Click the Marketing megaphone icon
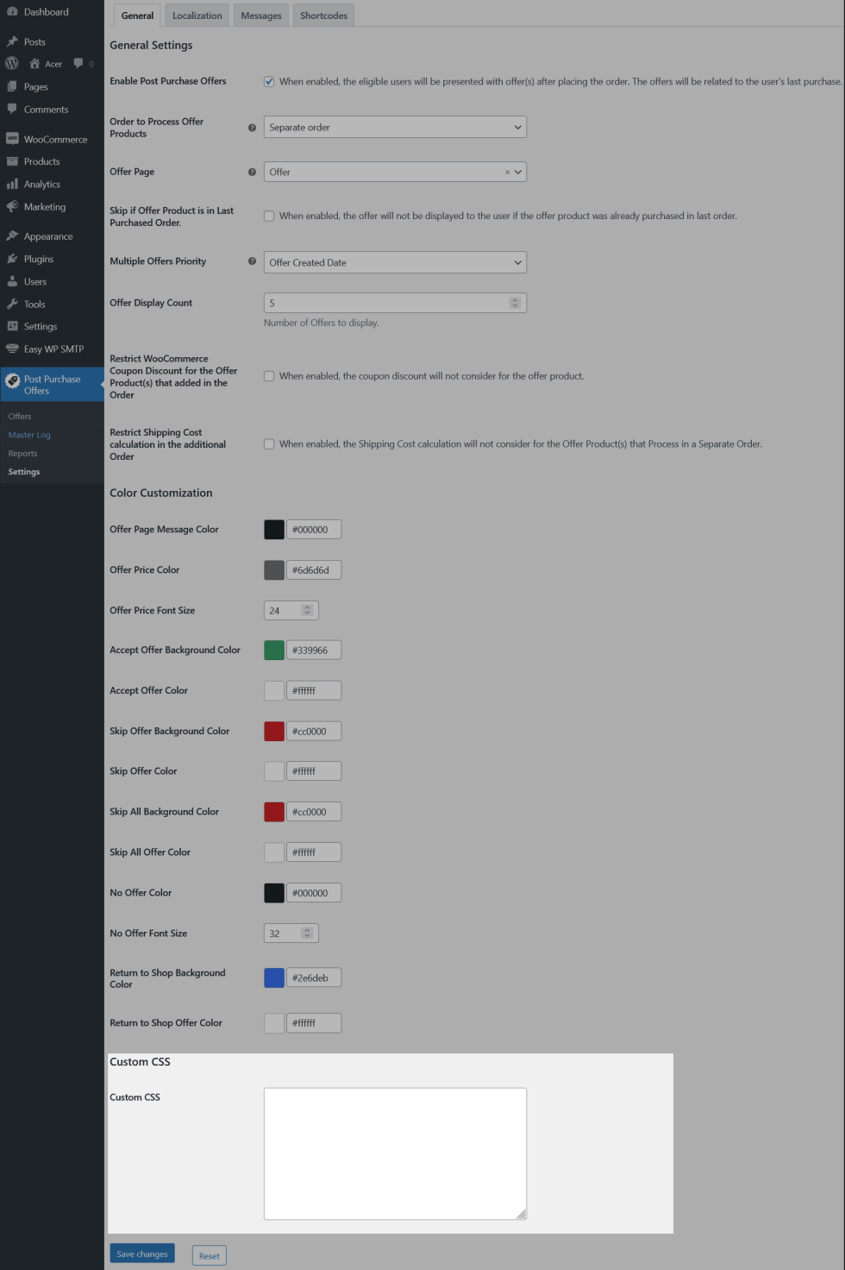Image resolution: width=845 pixels, height=1270 pixels. point(12,207)
